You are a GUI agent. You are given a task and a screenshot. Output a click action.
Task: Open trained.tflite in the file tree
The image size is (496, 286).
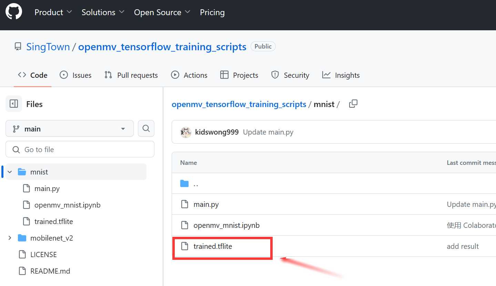54,221
